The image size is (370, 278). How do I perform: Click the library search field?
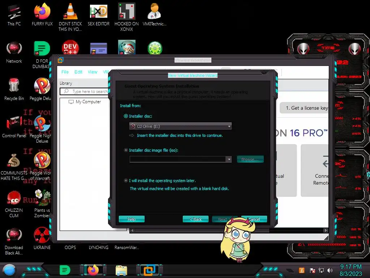[x=85, y=92]
